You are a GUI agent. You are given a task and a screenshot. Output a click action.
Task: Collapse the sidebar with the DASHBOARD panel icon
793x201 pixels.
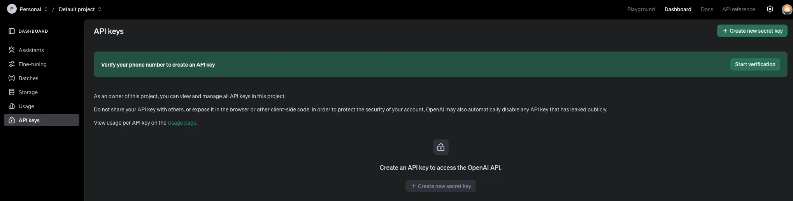coord(12,31)
